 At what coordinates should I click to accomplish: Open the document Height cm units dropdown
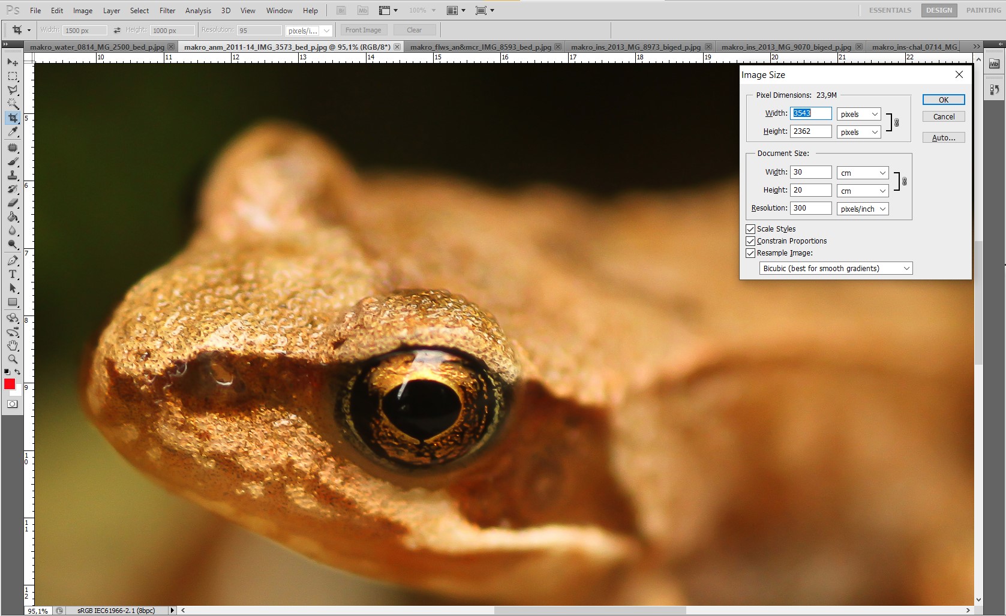point(863,191)
